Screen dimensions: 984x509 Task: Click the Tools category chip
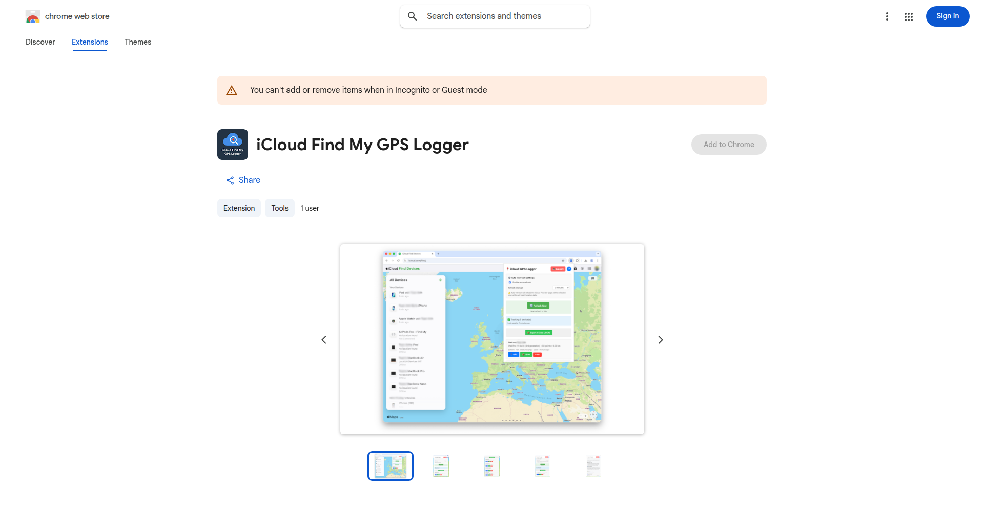pos(279,208)
